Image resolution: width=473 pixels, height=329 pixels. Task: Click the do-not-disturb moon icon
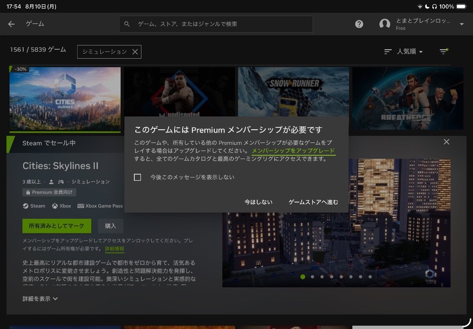[x=427, y=6]
